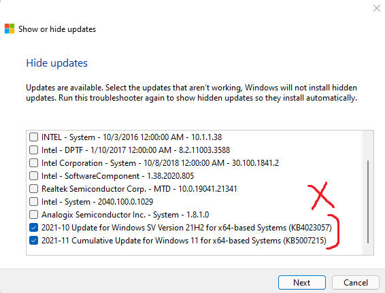This screenshot has height=293, width=385.
Task: Tick Intel System 2040.100.0.1029 checkbox
Action: (x=33, y=202)
